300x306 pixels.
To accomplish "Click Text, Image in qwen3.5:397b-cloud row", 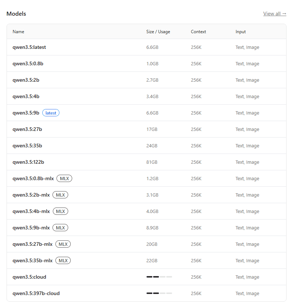I will point(248,293).
